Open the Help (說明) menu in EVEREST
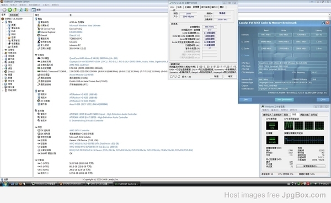 pyautogui.click(x=55, y=5)
